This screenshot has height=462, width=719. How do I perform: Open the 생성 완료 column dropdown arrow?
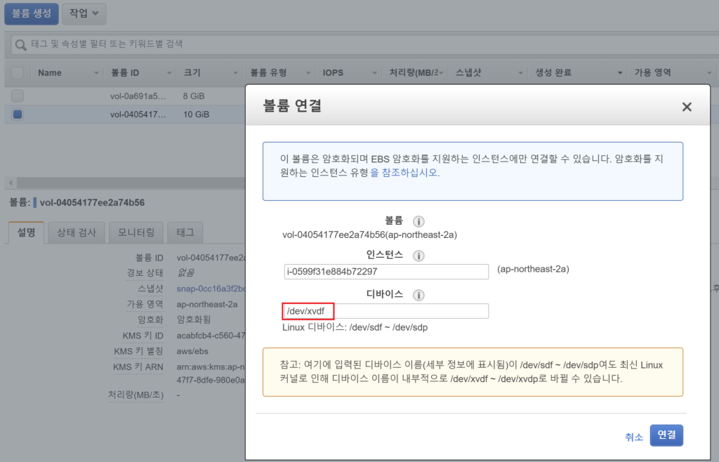(x=621, y=73)
